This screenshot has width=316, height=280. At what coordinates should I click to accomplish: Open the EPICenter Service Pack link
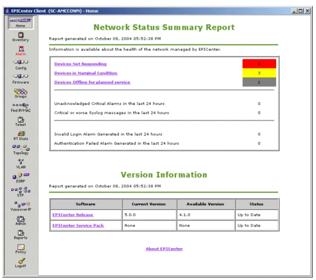click(78, 225)
